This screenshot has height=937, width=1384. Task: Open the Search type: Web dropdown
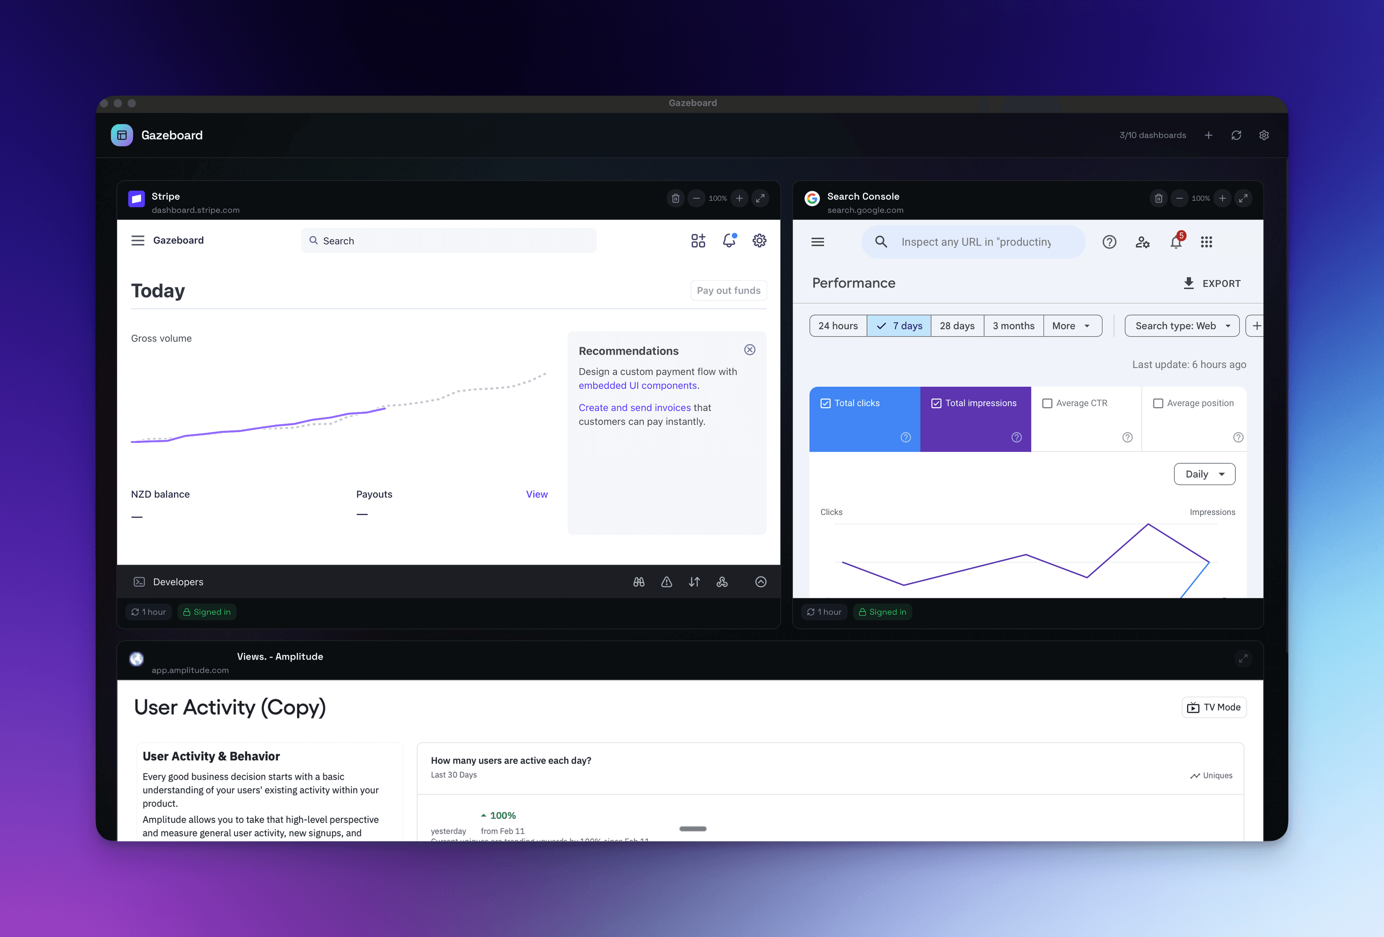pos(1181,326)
